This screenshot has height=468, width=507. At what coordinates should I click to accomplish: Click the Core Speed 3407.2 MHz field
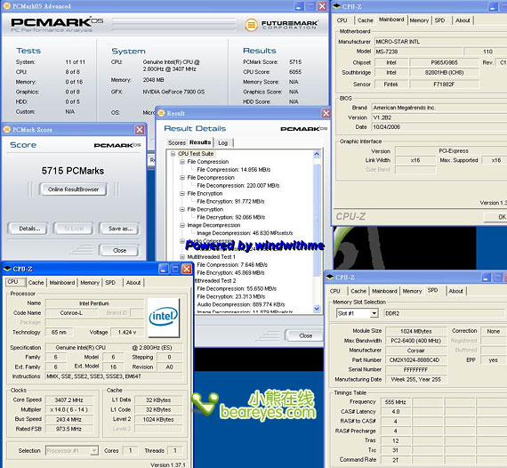[x=69, y=400]
